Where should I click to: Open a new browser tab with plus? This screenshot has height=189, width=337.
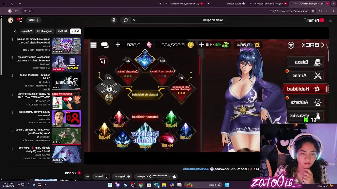pyautogui.click(x=160, y=4)
